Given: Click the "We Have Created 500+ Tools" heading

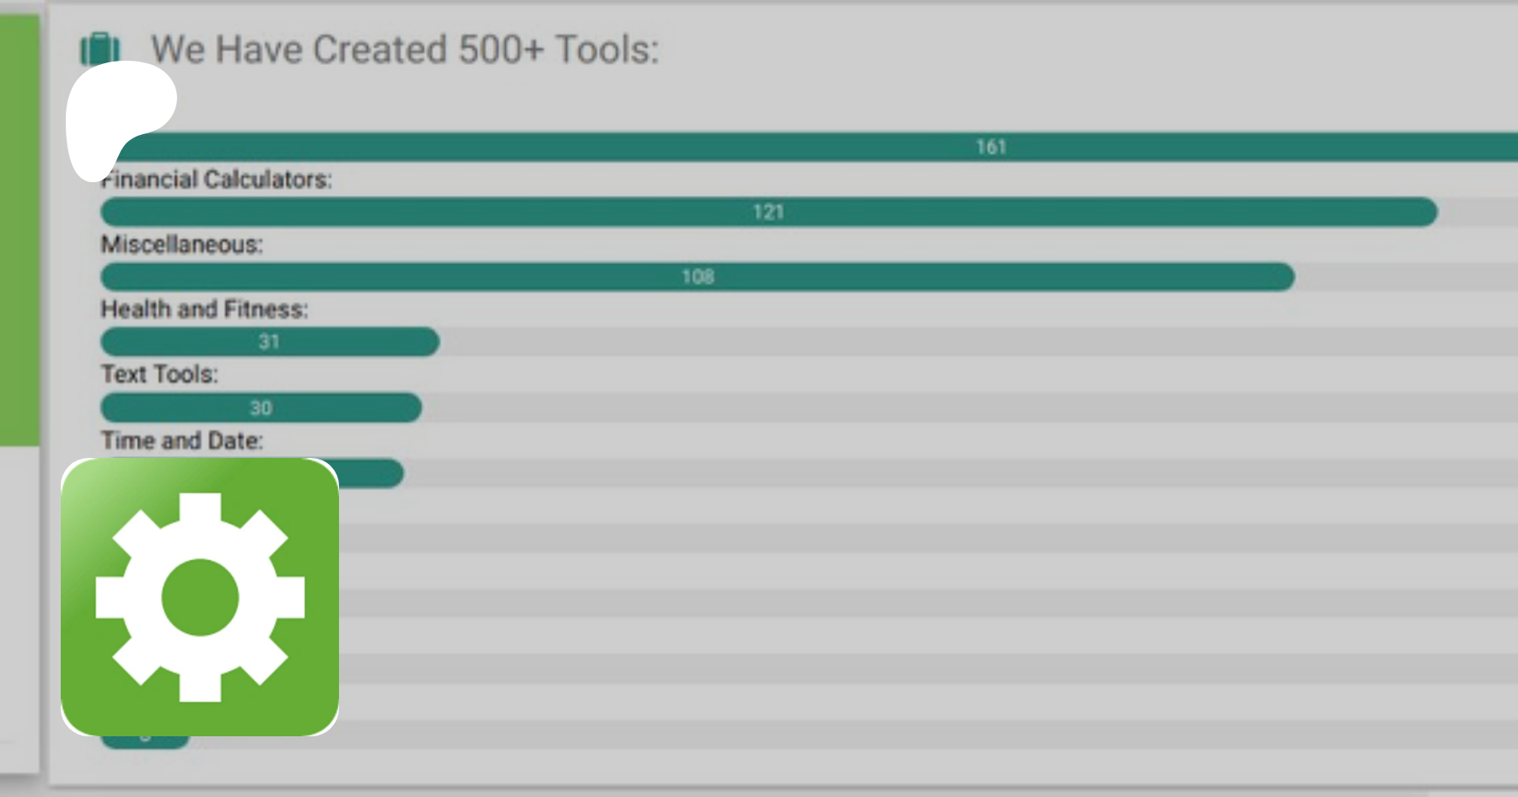Looking at the screenshot, I should [x=405, y=50].
